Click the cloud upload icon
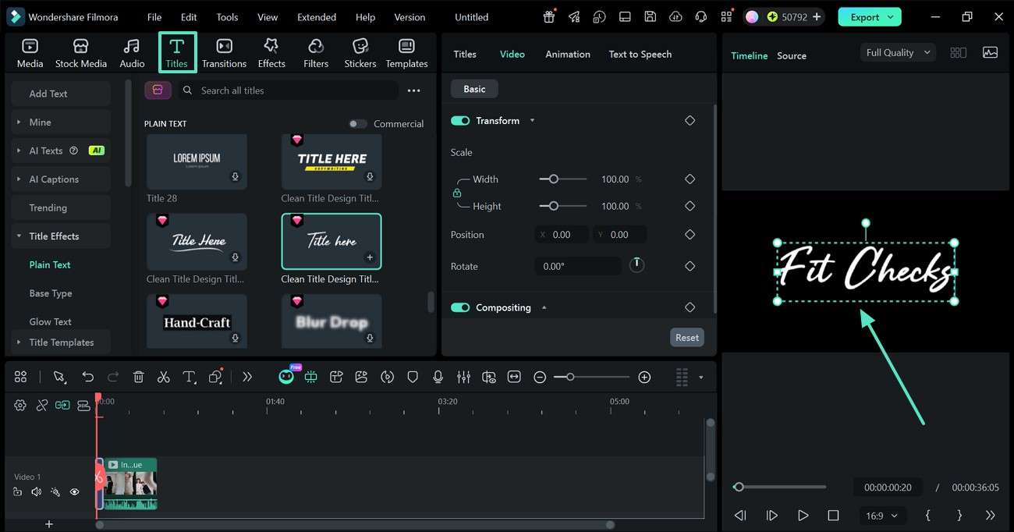 (x=675, y=16)
